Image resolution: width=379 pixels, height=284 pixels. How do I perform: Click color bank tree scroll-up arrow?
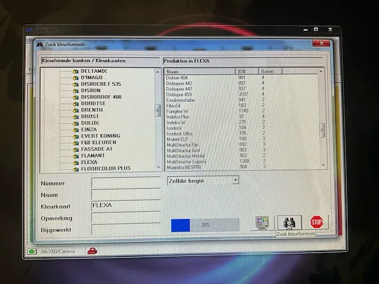tap(158, 72)
